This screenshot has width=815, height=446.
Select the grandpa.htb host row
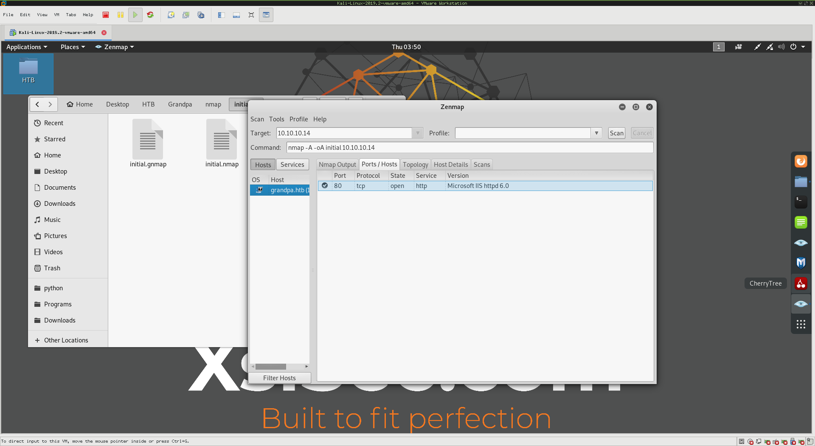[280, 190]
